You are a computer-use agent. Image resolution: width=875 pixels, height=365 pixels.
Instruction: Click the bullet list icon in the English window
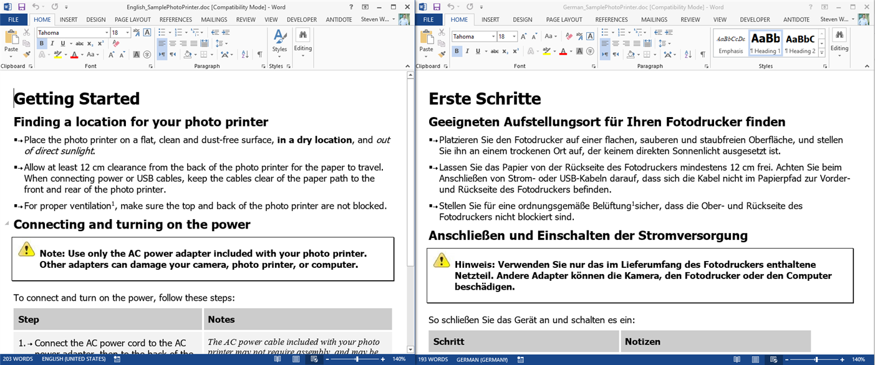[163, 32]
